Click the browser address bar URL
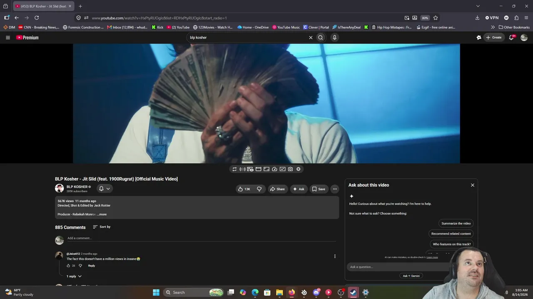 159,18
